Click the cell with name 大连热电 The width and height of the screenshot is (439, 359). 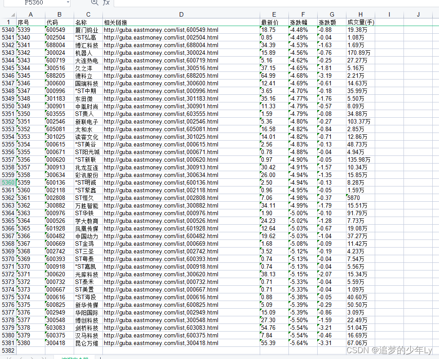tap(88, 61)
